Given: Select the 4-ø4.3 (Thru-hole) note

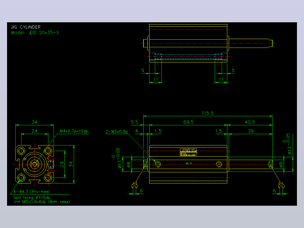Looking at the screenshot, I should pos(32,192).
